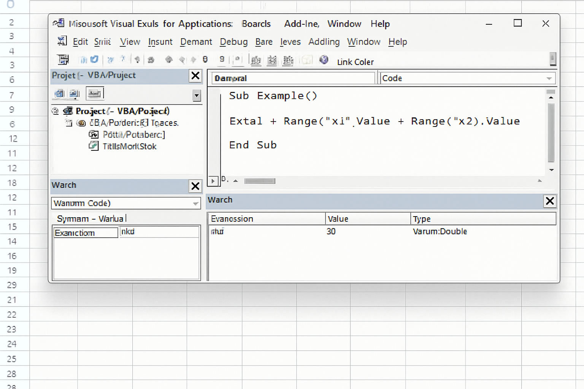This screenshot has width=584, height=389.
Task: Click the code pane vertical scrollbar thumb
Action: coord(551,132)
